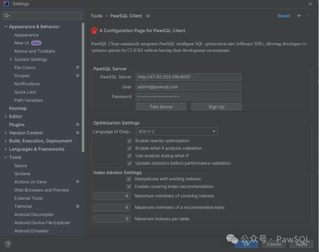320x252 pixels.
Task: Expand the Version Control section
Action: [6, 133]
